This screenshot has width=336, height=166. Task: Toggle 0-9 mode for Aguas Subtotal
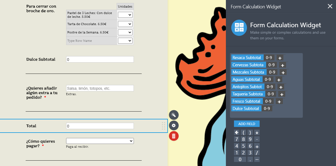(x=268, y=79)
